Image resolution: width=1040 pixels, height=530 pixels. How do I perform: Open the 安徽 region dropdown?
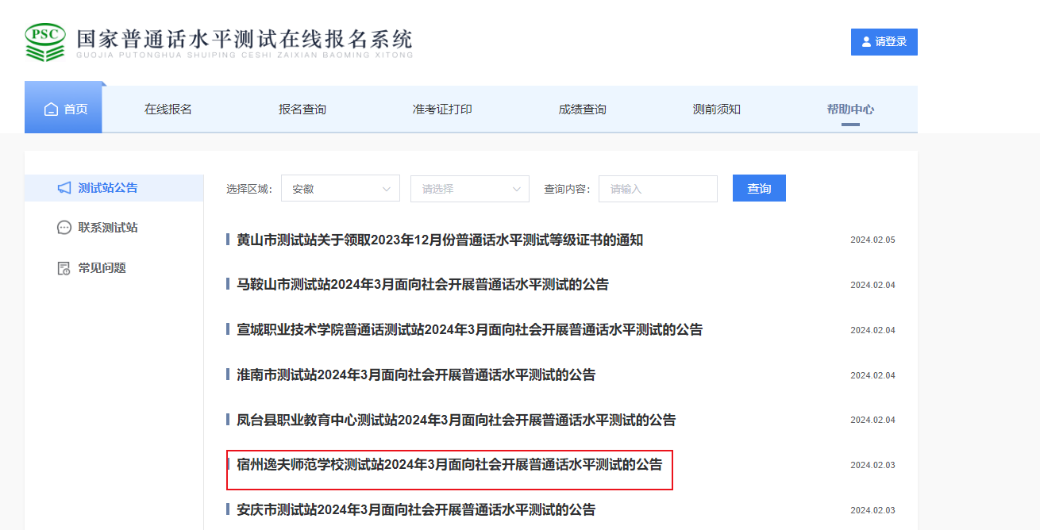point(341,189)
